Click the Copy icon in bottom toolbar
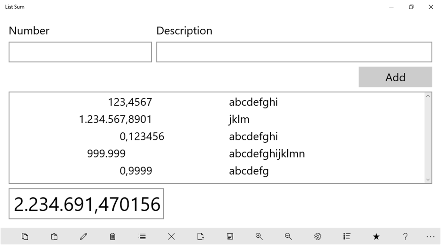 25,236
